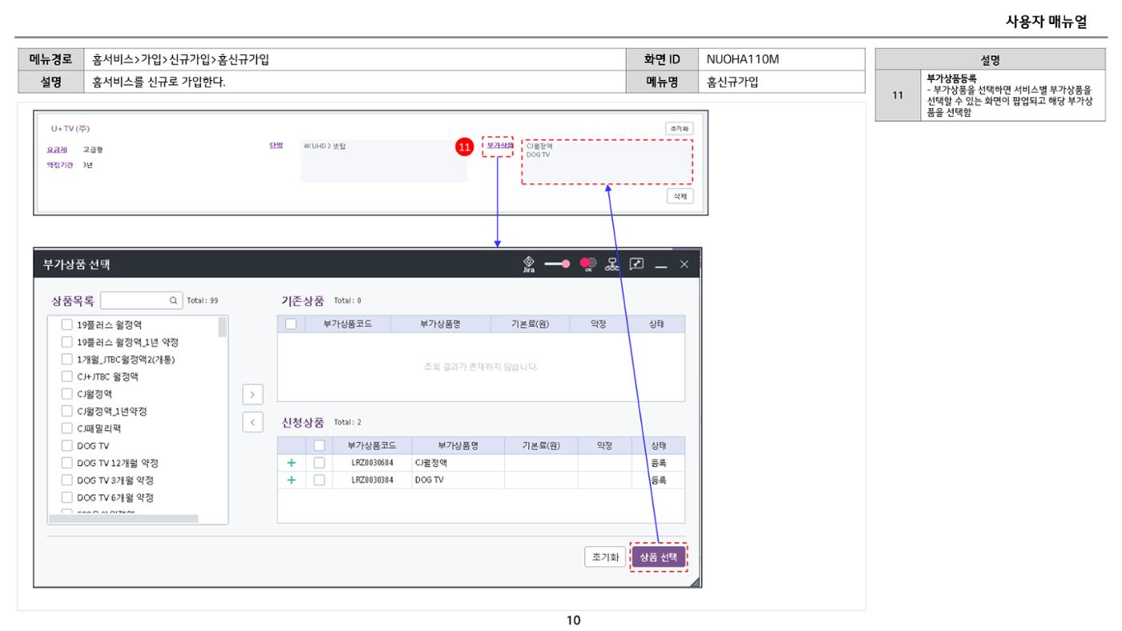Close the 부가상품 선택 dialog
Viewport: 1122px width, 631px height.
click(x=684, y=265)
